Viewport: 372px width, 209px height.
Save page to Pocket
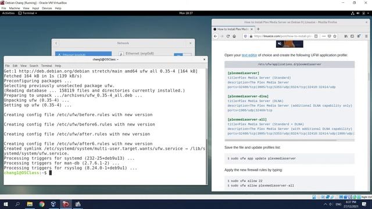point(330,36)
